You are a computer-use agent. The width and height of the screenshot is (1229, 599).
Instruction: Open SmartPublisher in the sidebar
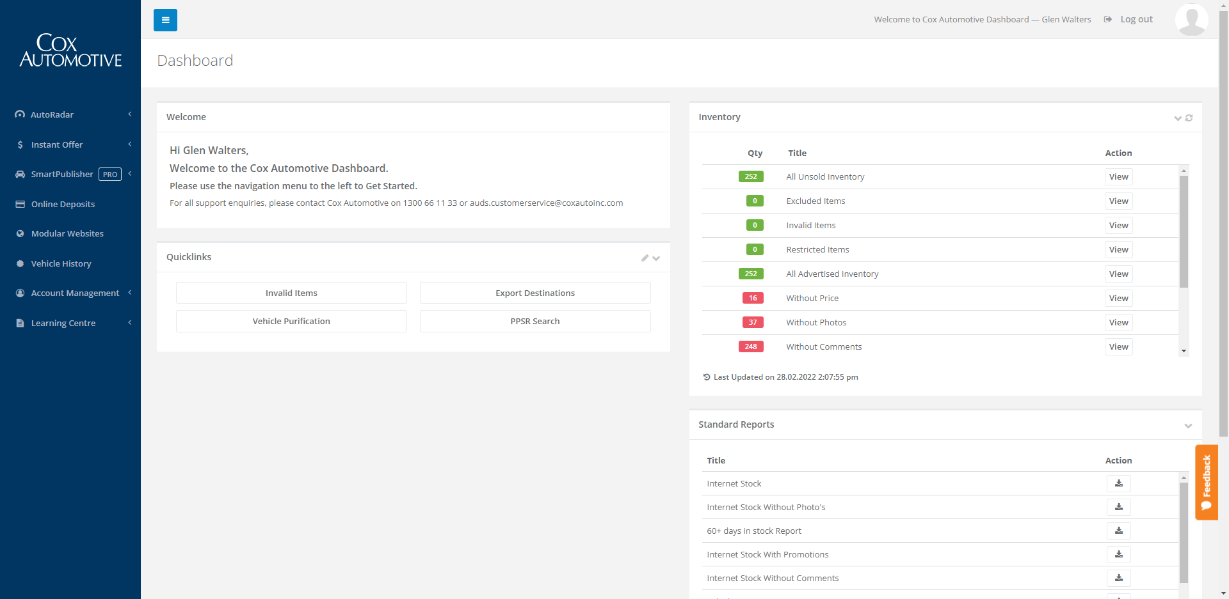point(62,174)
